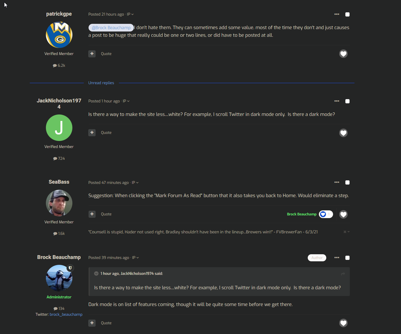
Task: Open the three-dots options menu on SeaBass's post
Action: pyautogui.click(x=337, y=182)
